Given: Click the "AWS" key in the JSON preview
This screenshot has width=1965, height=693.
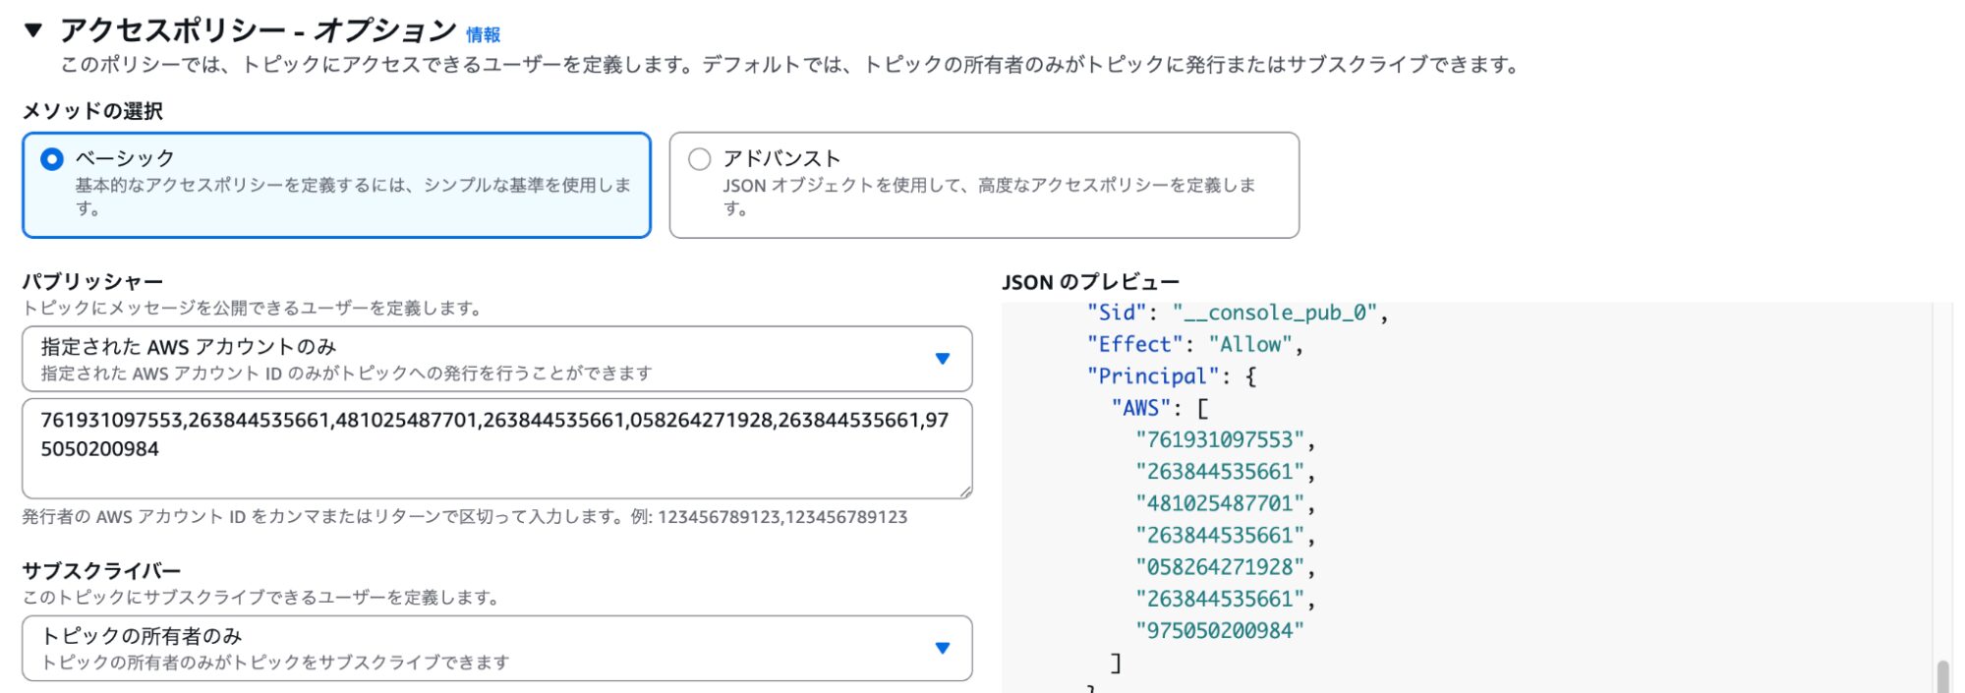Looking at the screenshot, I should pyautogui.click(x=1140, y=408).
